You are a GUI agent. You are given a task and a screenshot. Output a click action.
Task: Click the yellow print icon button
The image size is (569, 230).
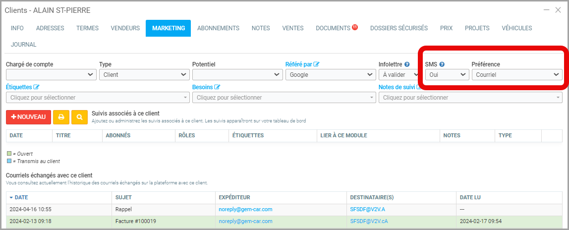pos(61,117)
